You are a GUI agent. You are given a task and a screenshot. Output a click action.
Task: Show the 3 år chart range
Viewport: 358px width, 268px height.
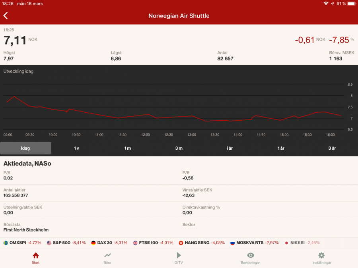332,148
